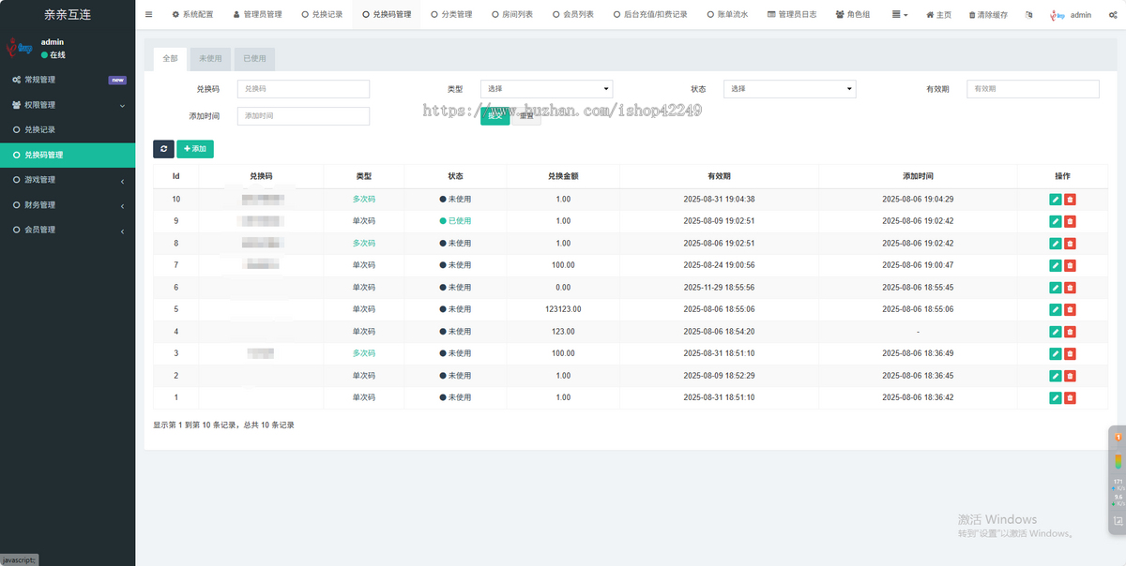This screenshot has height=566, width=1126.
Task: Expand 财务管理 sidebar group
Action: pos(68,204)
